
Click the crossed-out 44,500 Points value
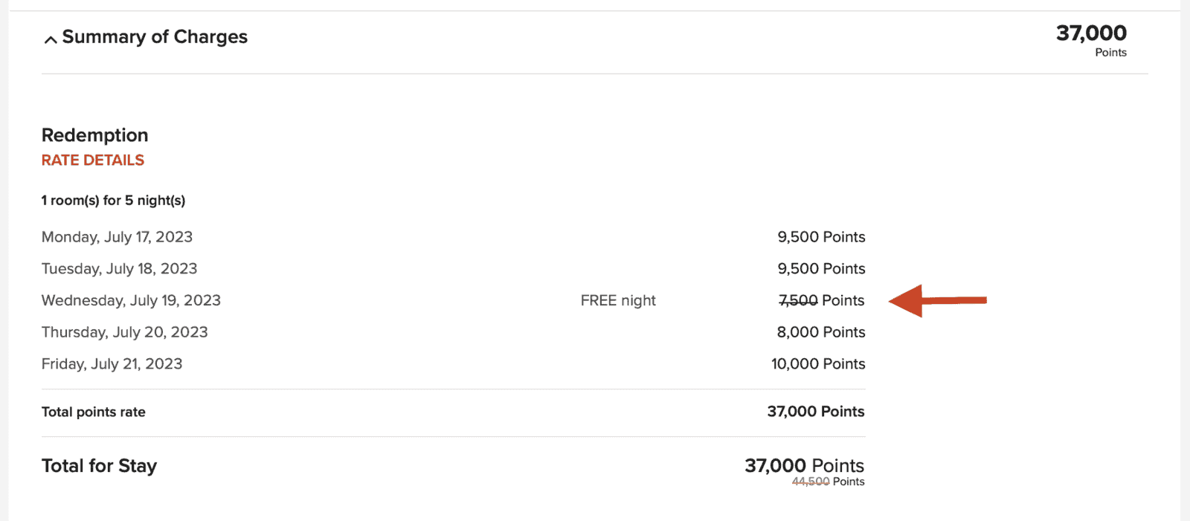828,482
